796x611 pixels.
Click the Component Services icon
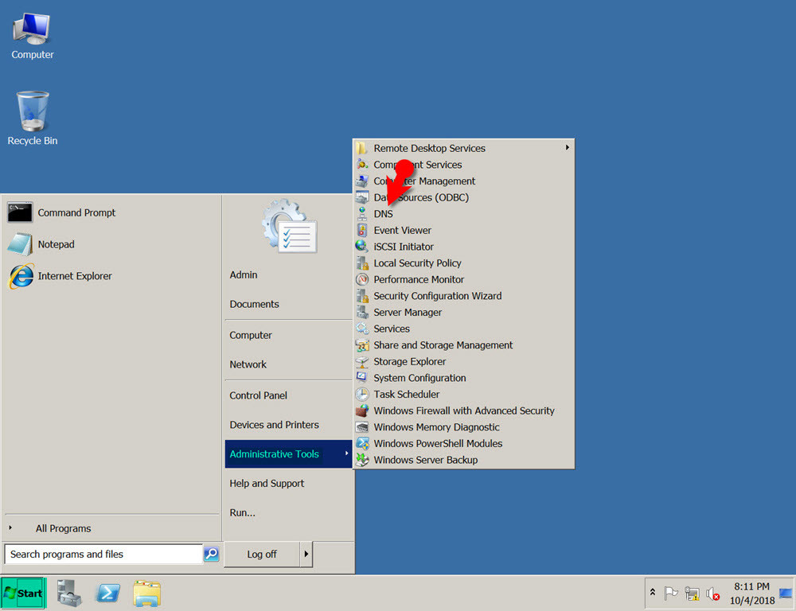tap(361, 165)
